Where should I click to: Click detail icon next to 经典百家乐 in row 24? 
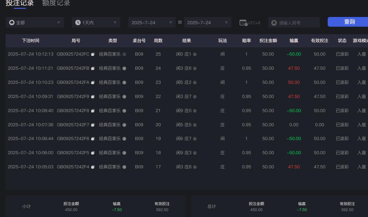coord(124,68)
